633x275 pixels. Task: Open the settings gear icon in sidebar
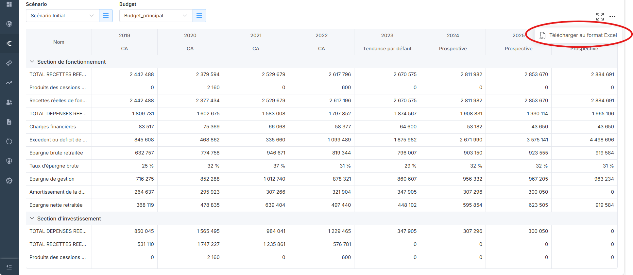(9, 181)
